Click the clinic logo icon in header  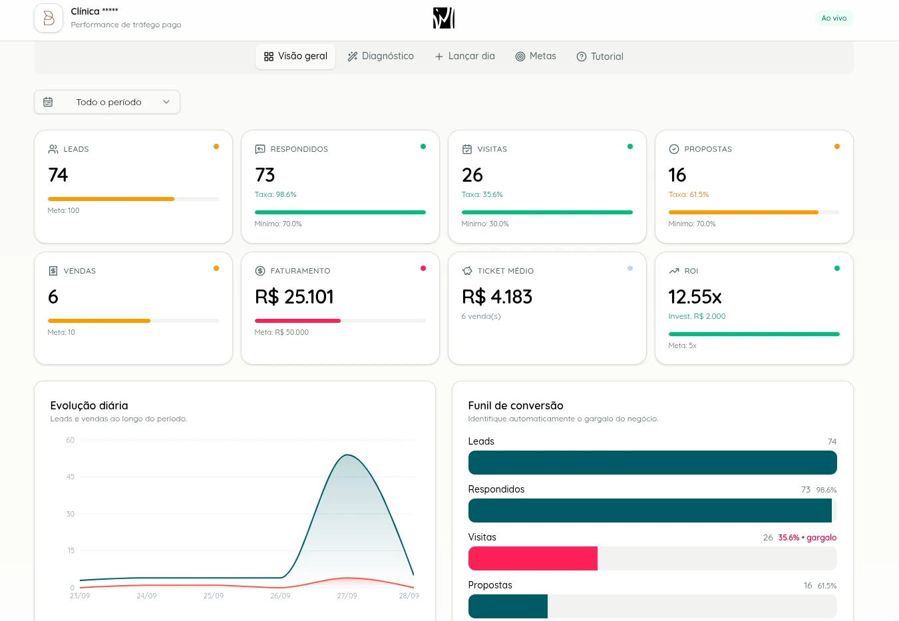pyautogui.click(x=49, y=18)
